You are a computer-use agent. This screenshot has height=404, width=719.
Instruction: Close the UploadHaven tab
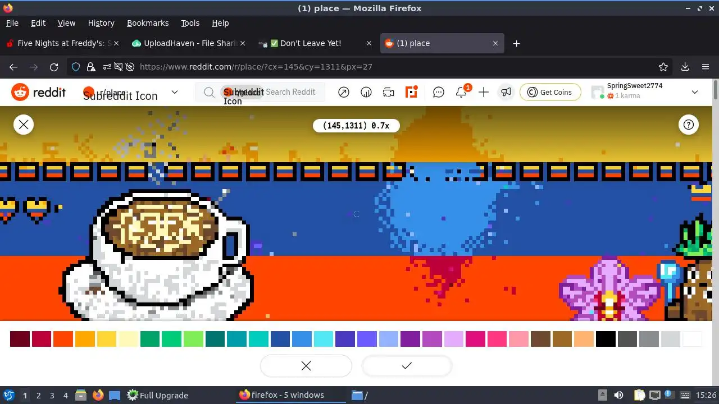[243, 43]
